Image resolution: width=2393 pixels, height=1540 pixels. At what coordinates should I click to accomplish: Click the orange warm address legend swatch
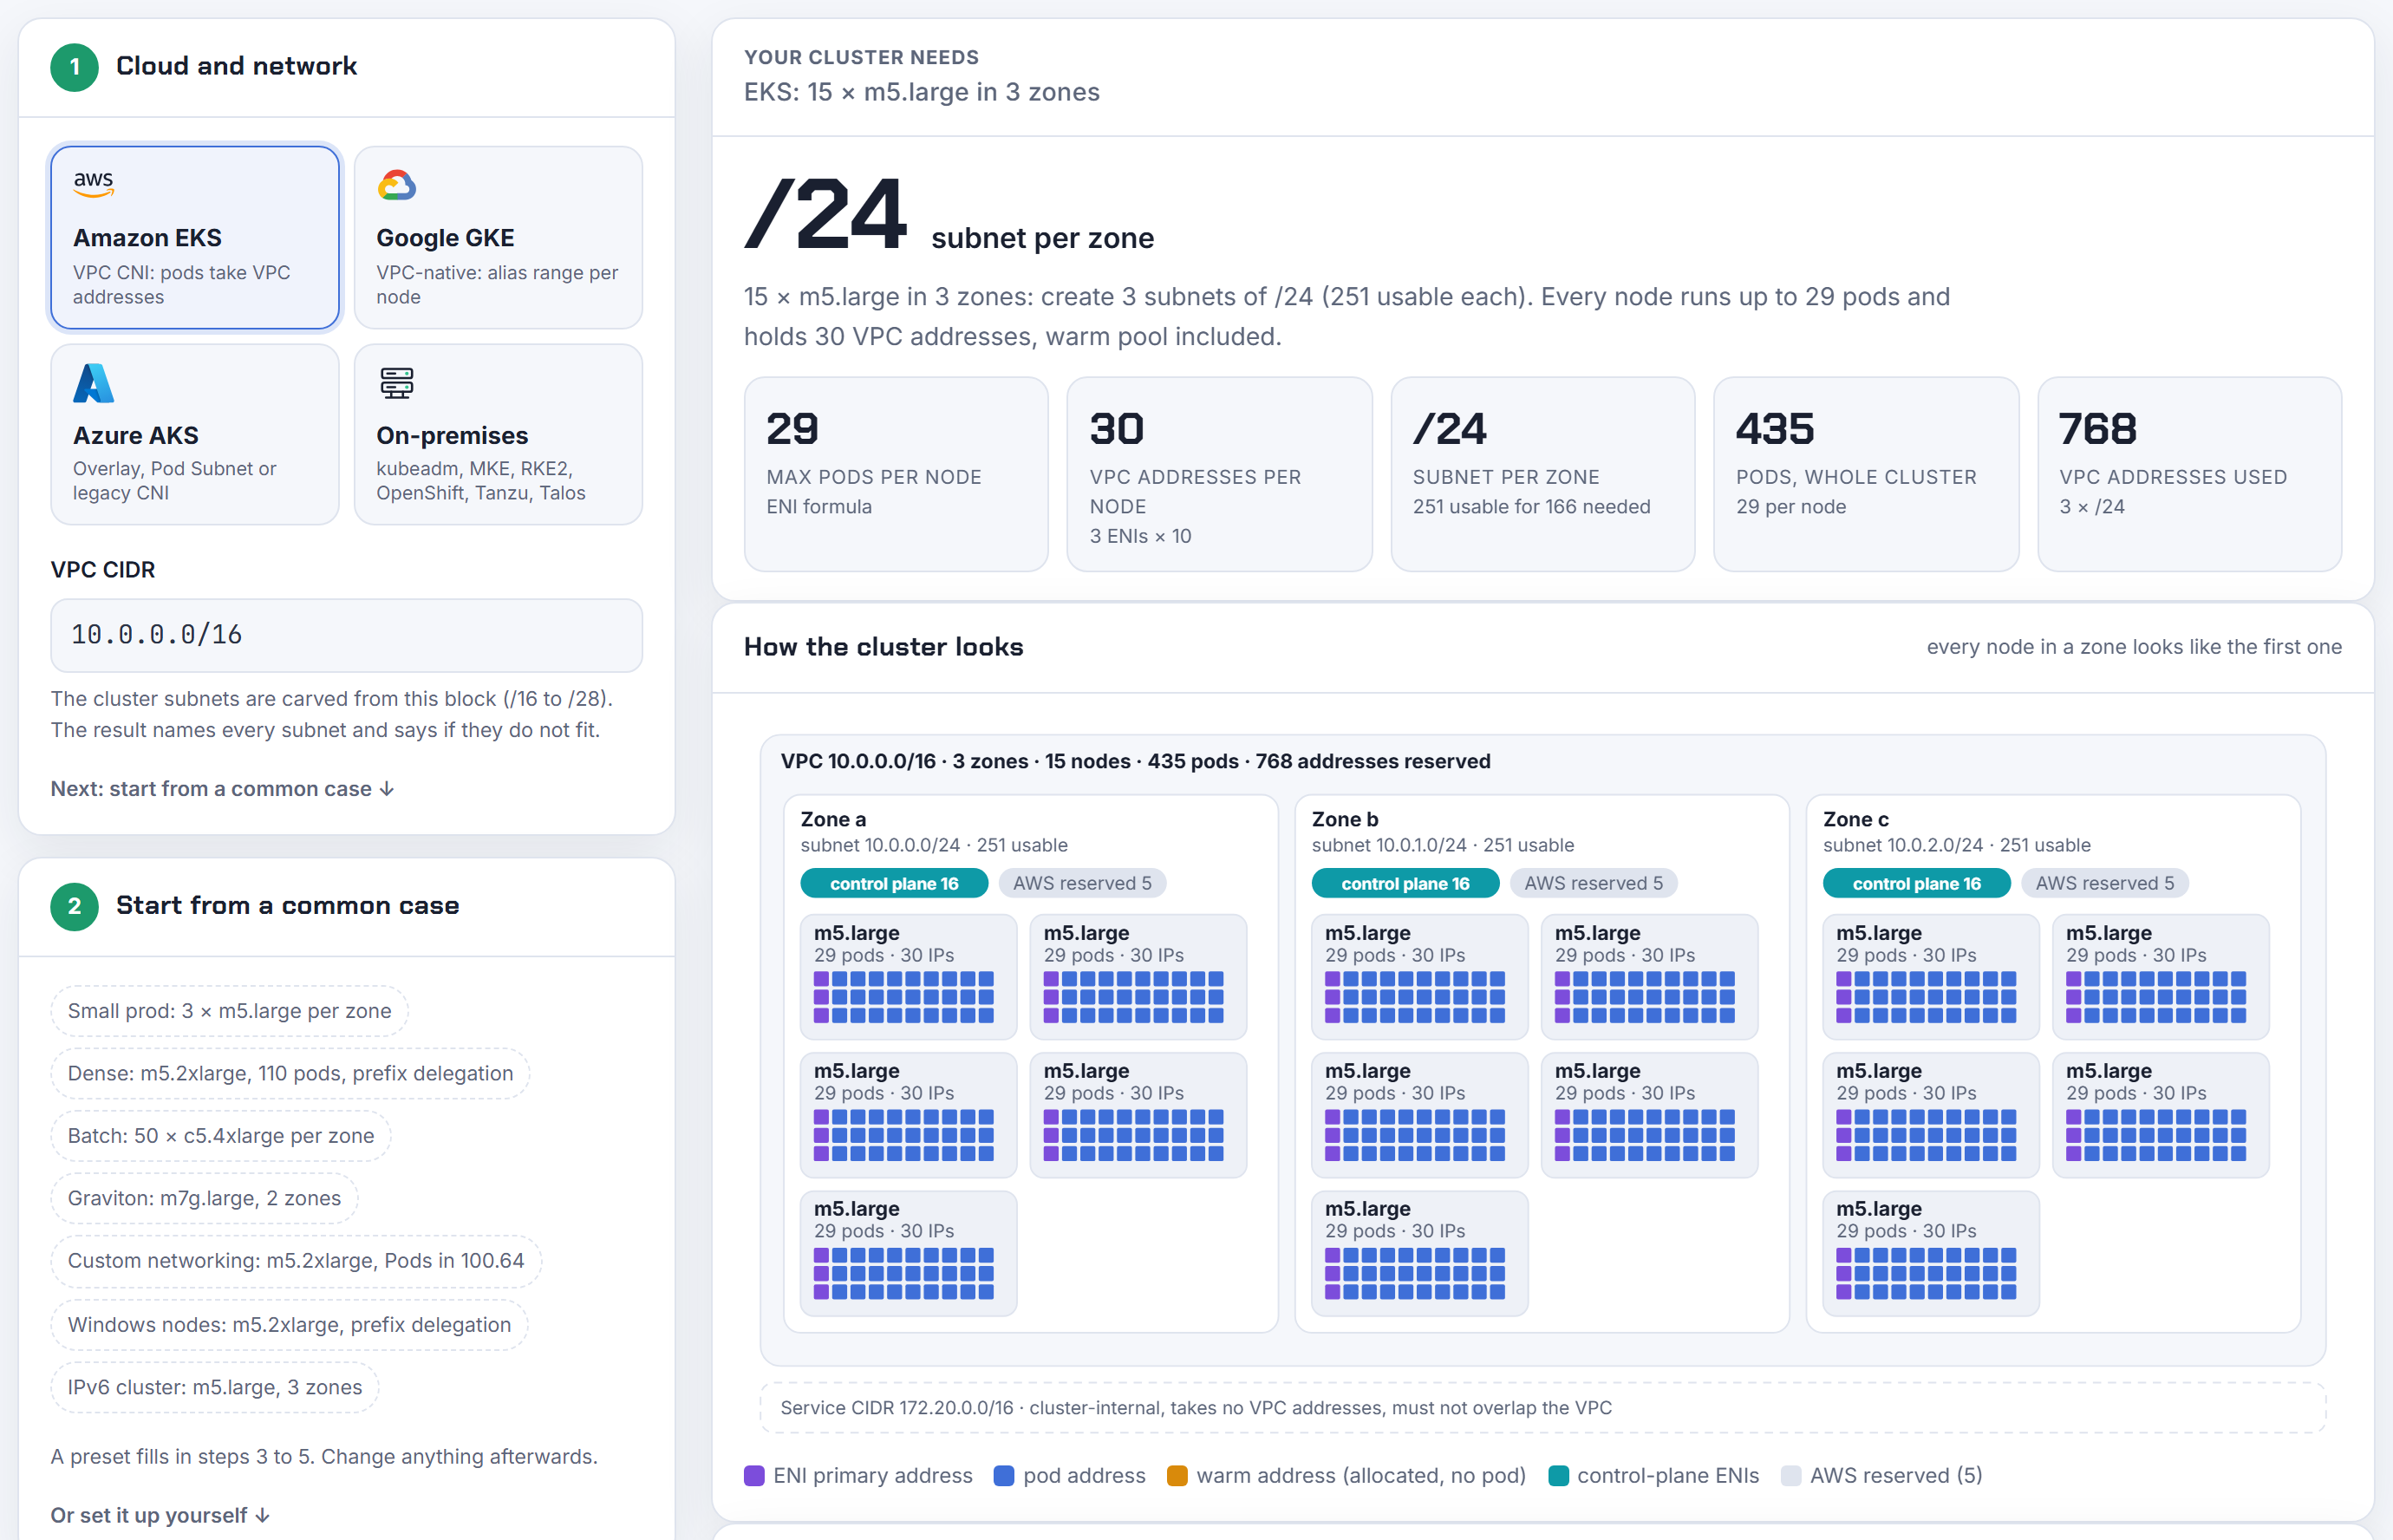click(1177, 1476)
